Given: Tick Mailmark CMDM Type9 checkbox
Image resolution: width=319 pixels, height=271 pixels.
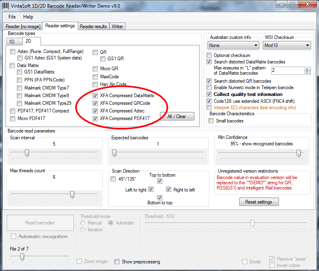Looking at the screenshot, I should (19, 96).
